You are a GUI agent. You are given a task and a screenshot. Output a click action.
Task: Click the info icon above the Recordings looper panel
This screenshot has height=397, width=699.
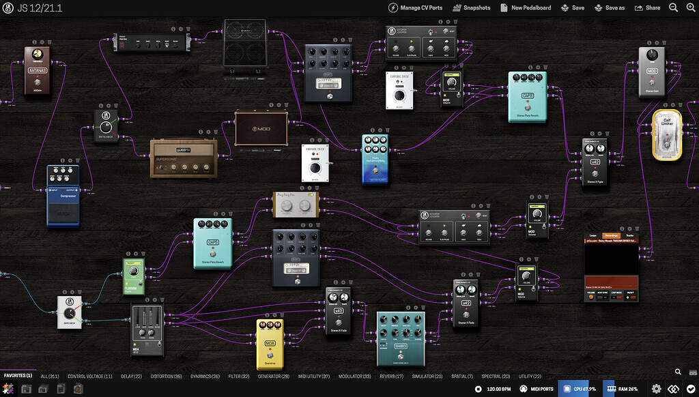click(x=622, y=229)
